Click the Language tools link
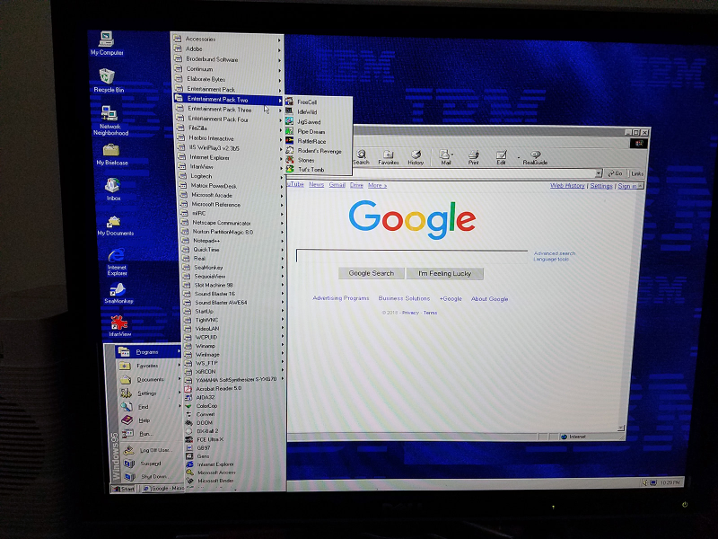Screen dimensions: 718x539 coord(551,259)
